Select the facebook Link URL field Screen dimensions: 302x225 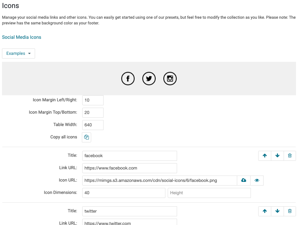129,168
